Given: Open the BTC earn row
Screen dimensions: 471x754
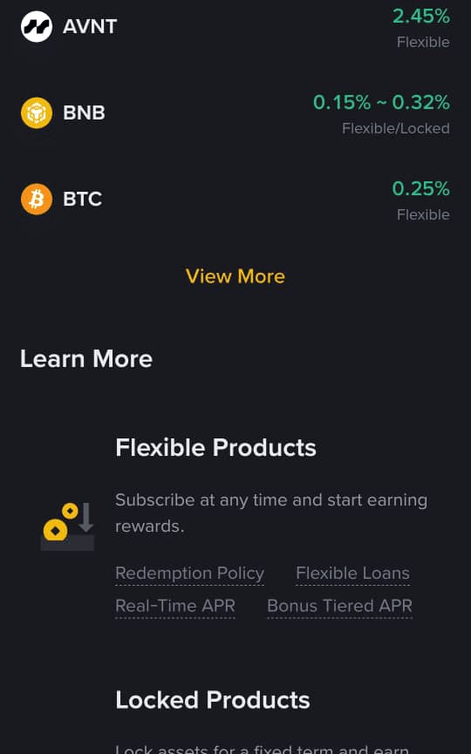Looking at the screenshot, I should pyautogui.click(x=235, y=200).
